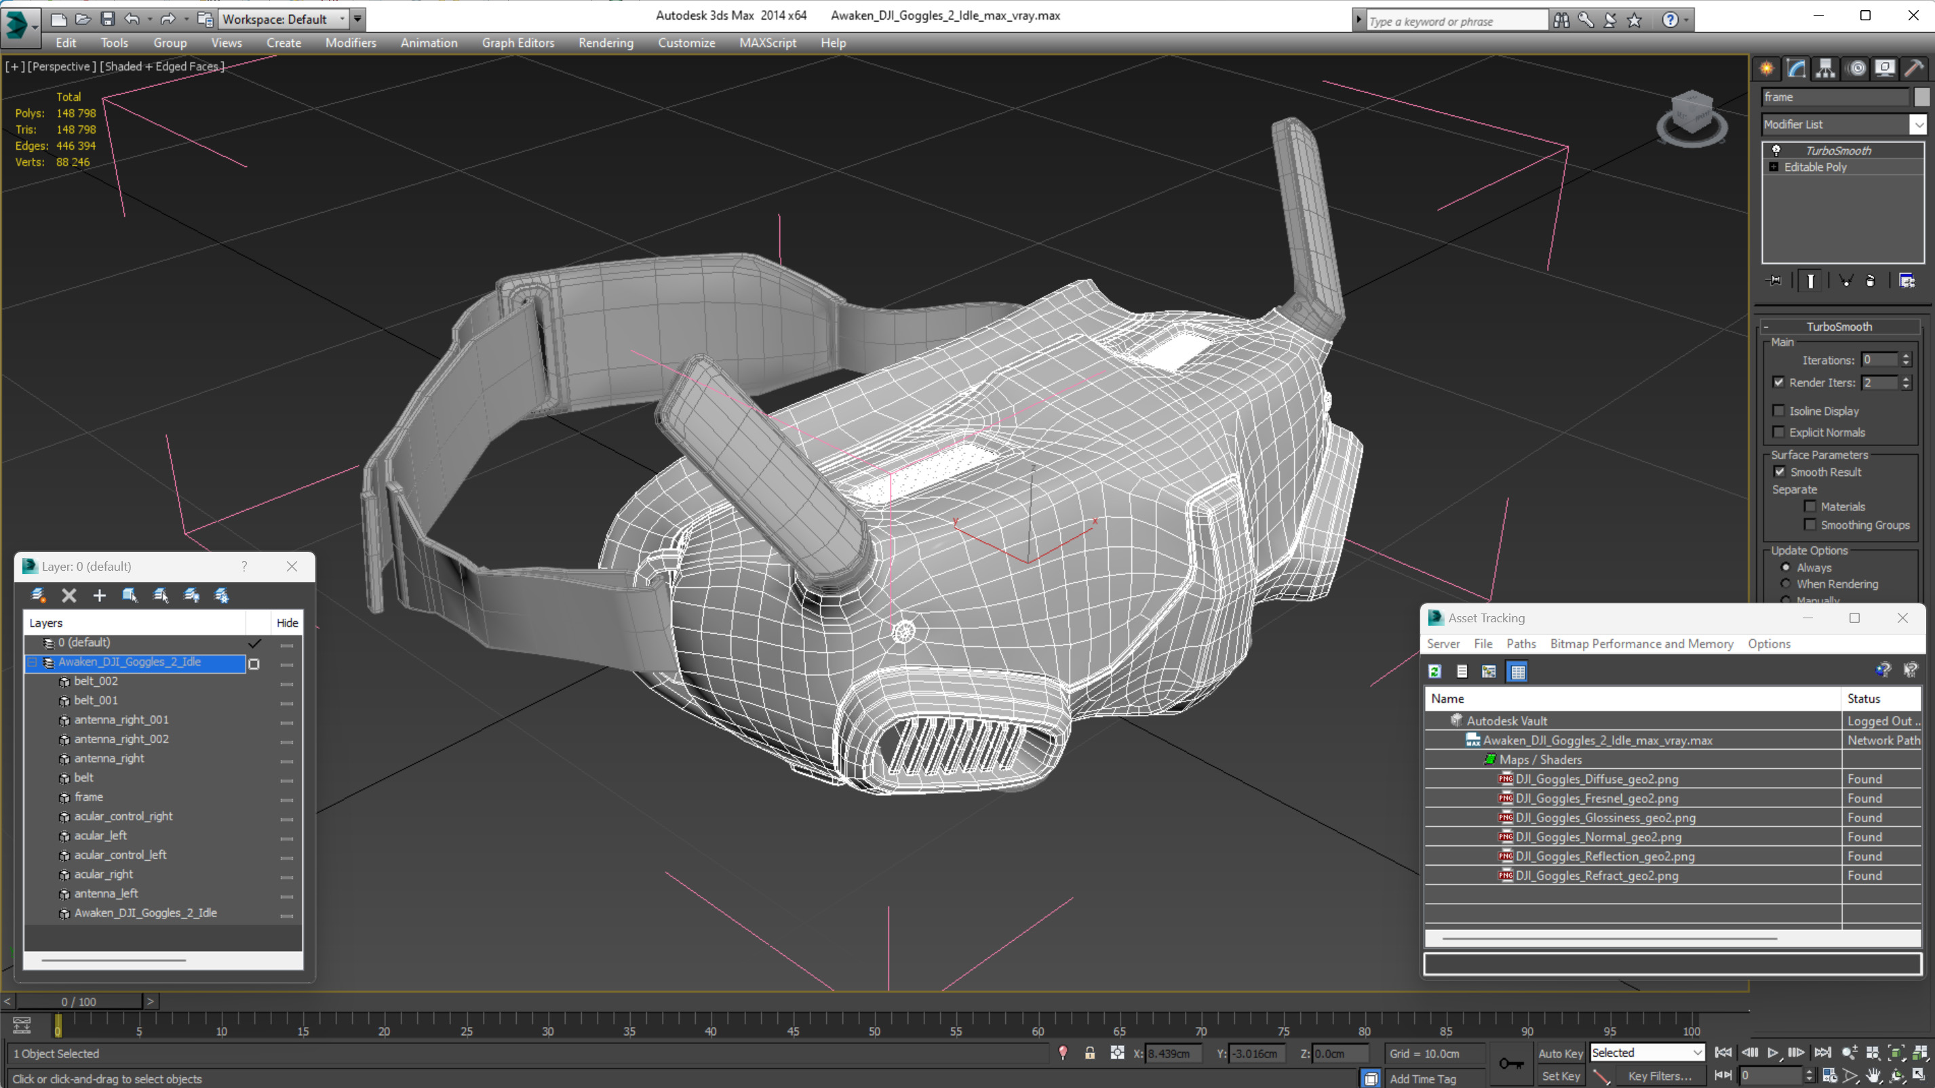Enable Separate by Smoothing Groups checkbox
This screenshot has width=1935, height=1088.
(x=1810, y=524)
